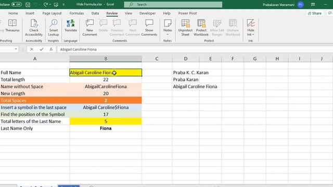
Task: Click the Abigail Caroline$Fiona cell
Action: (x=106, y=108)
